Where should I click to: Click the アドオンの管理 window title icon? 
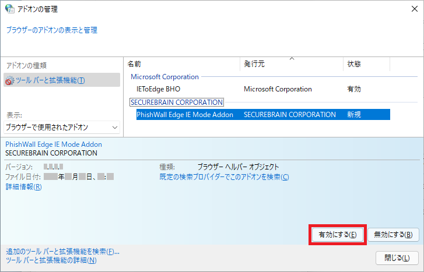[10, 9]
